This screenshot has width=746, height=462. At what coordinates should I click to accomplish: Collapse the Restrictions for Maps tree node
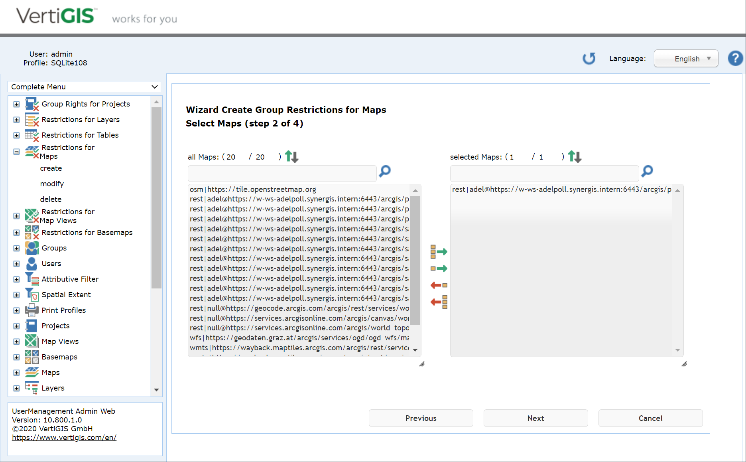[16, 152]
